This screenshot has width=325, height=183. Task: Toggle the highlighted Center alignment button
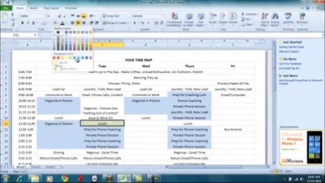78,23
